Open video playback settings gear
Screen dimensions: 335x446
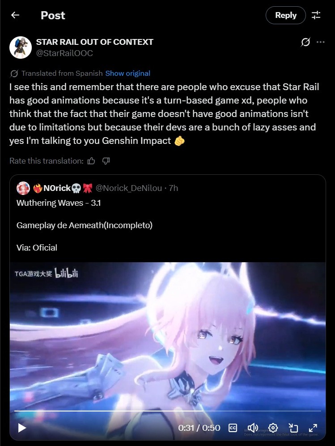coord(273,428)
